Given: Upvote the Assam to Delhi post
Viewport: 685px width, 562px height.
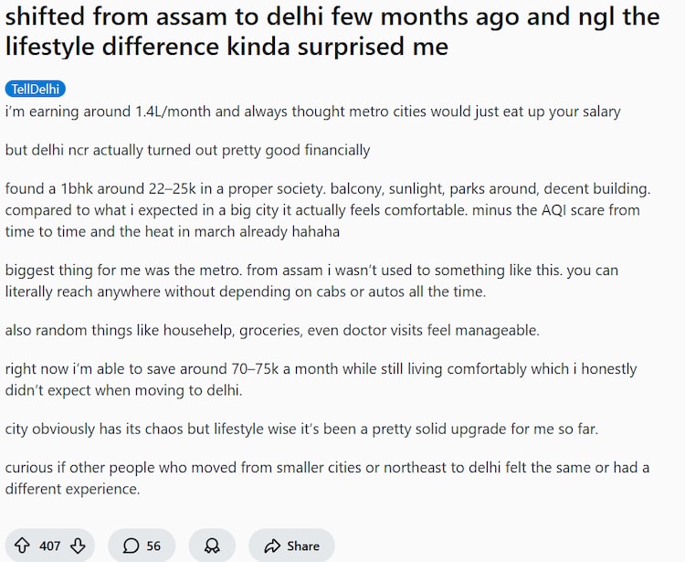Looking at the screenshot, I should coord(23,546).
